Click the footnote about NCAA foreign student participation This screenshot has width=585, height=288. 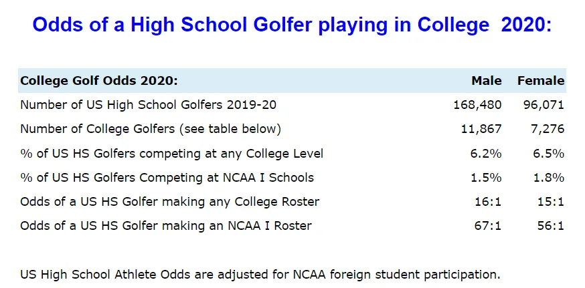[x=260, y=274]
